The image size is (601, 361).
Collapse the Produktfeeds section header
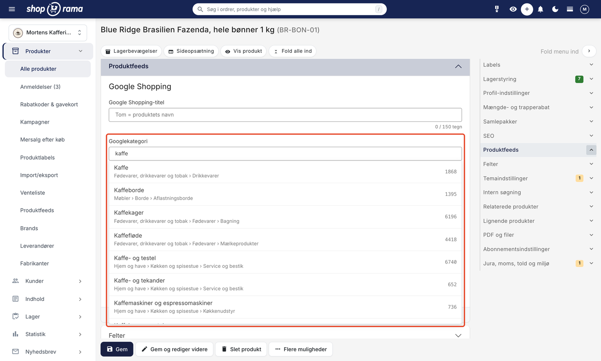pos(285,67)
